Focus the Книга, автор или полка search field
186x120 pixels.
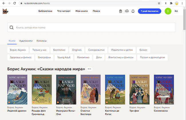[x=91, y=27]
